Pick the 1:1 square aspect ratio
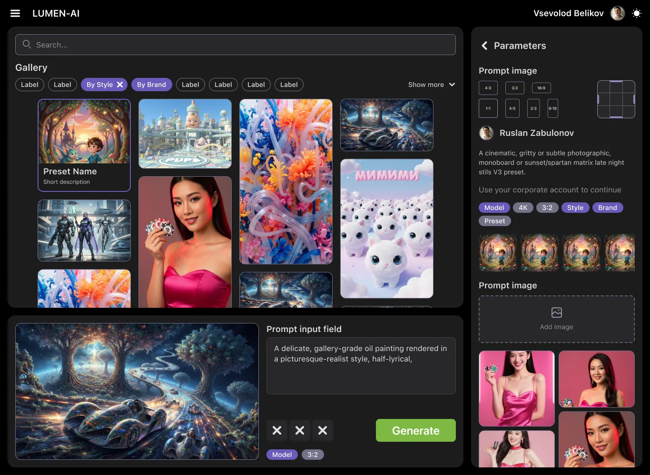650x475 pixels. pos(488,108)
